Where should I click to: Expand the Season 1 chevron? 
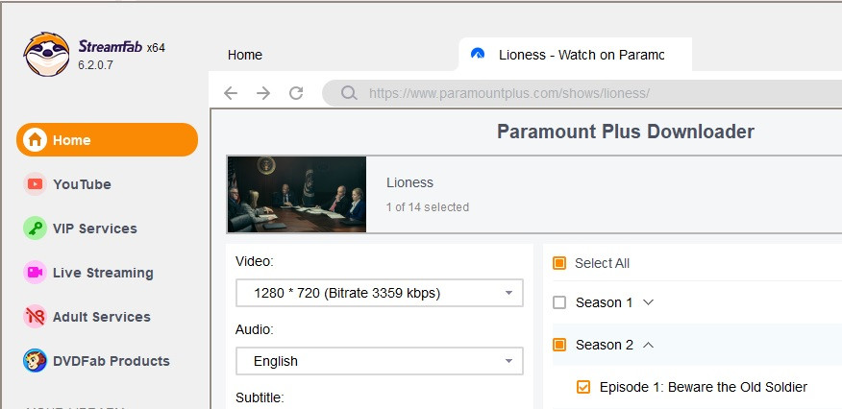(648, 302)
